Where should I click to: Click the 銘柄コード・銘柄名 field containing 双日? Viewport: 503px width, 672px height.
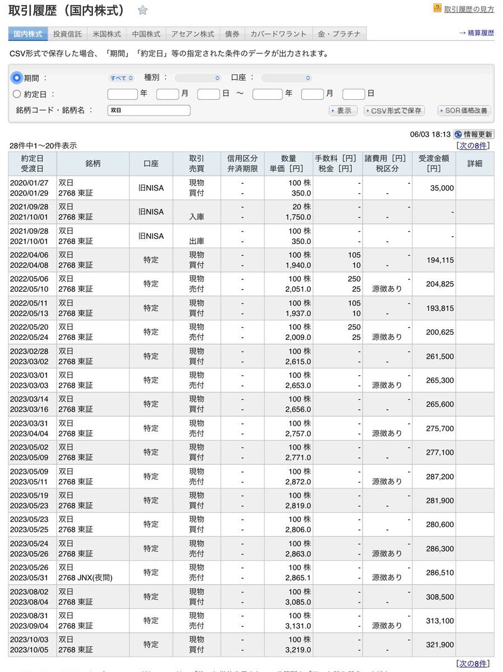(x=148, y=110)
